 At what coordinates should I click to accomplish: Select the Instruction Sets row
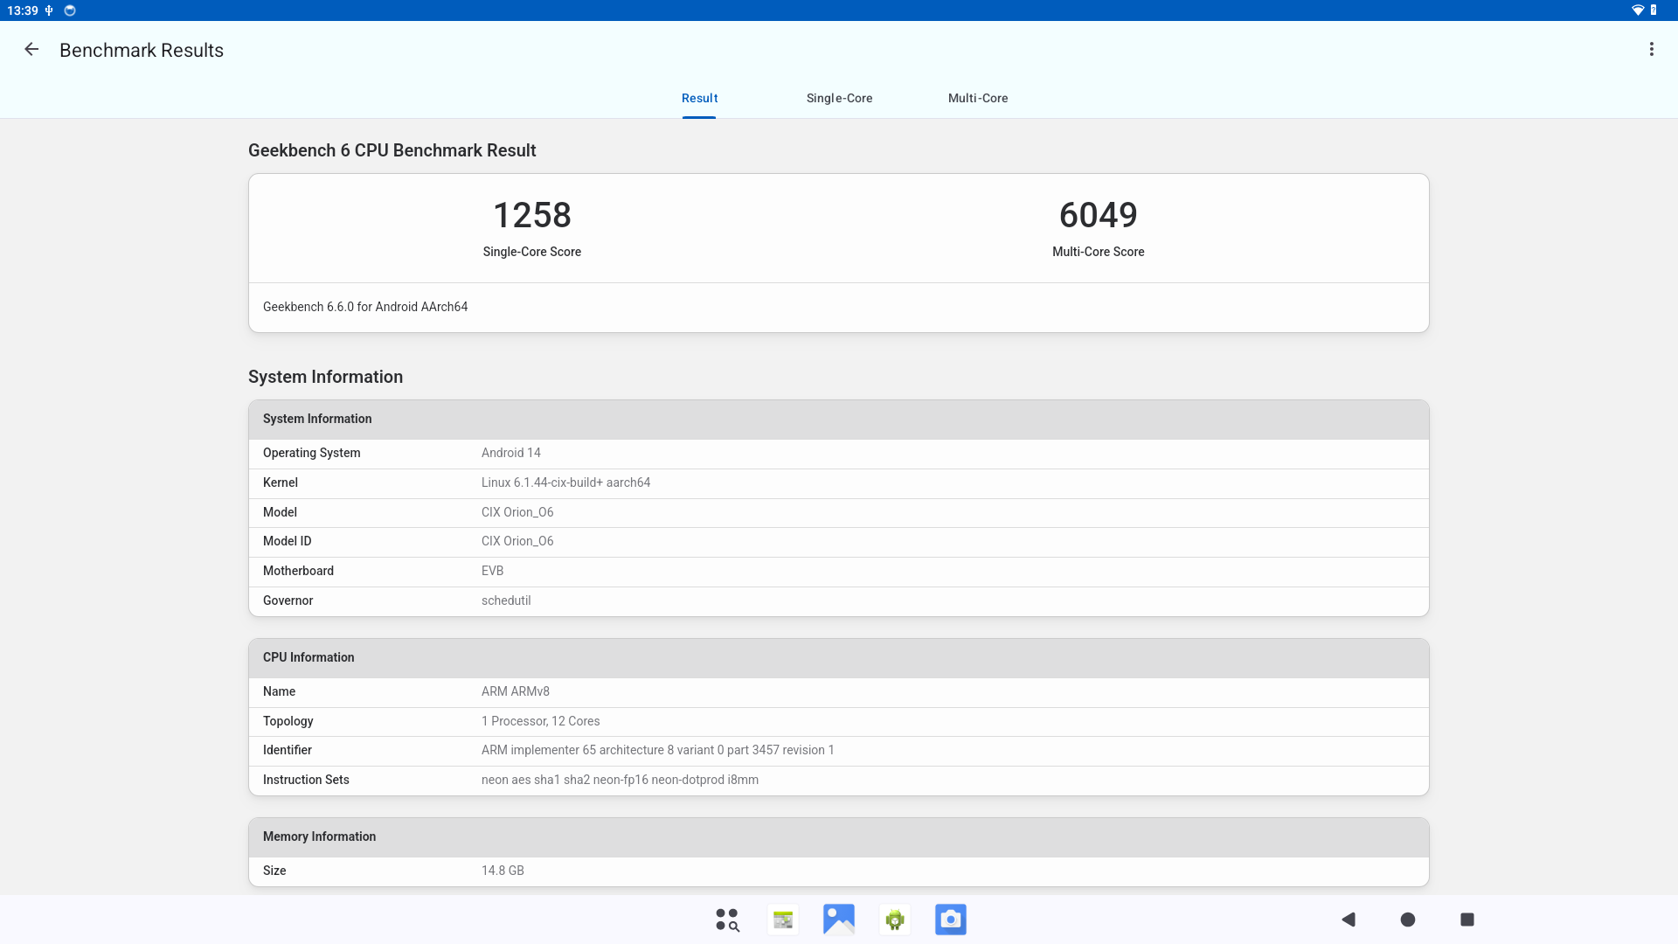tap(838, 780)
